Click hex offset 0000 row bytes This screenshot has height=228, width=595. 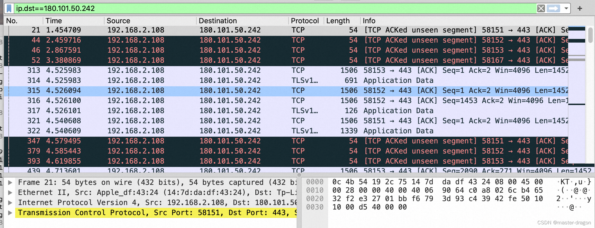[x=437, y=182]
